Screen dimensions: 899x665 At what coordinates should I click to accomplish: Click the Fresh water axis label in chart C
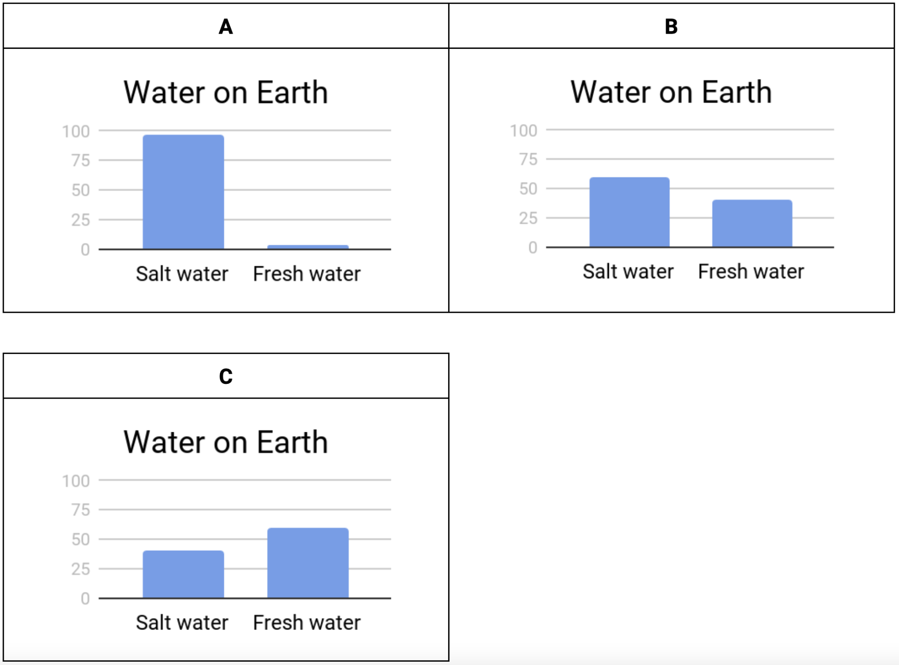(x=307, y=623)
